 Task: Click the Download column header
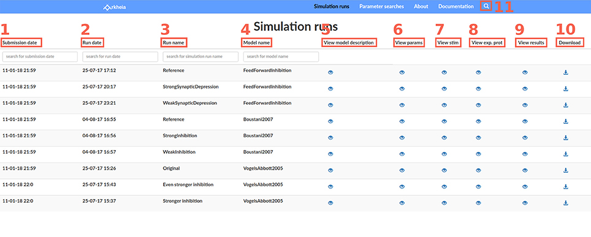(570, 43)
